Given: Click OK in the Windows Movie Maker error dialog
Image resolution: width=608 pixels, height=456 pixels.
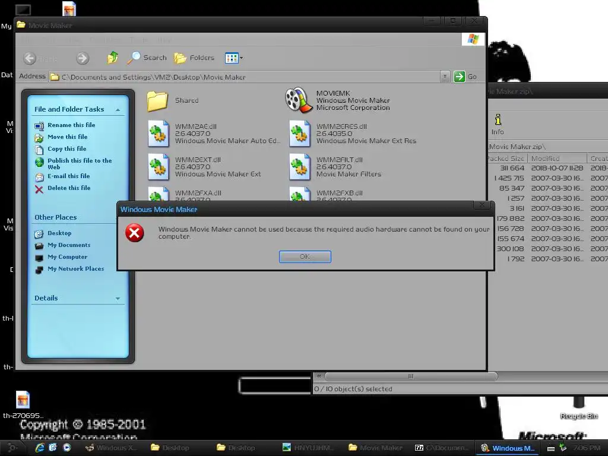Looking at the screenshot, I should pyautogui.click(x=305, y=256).
